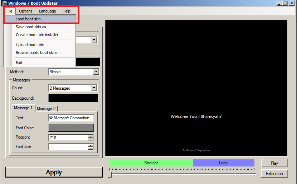Click the animation frame slider thumb

coord(109,174)
